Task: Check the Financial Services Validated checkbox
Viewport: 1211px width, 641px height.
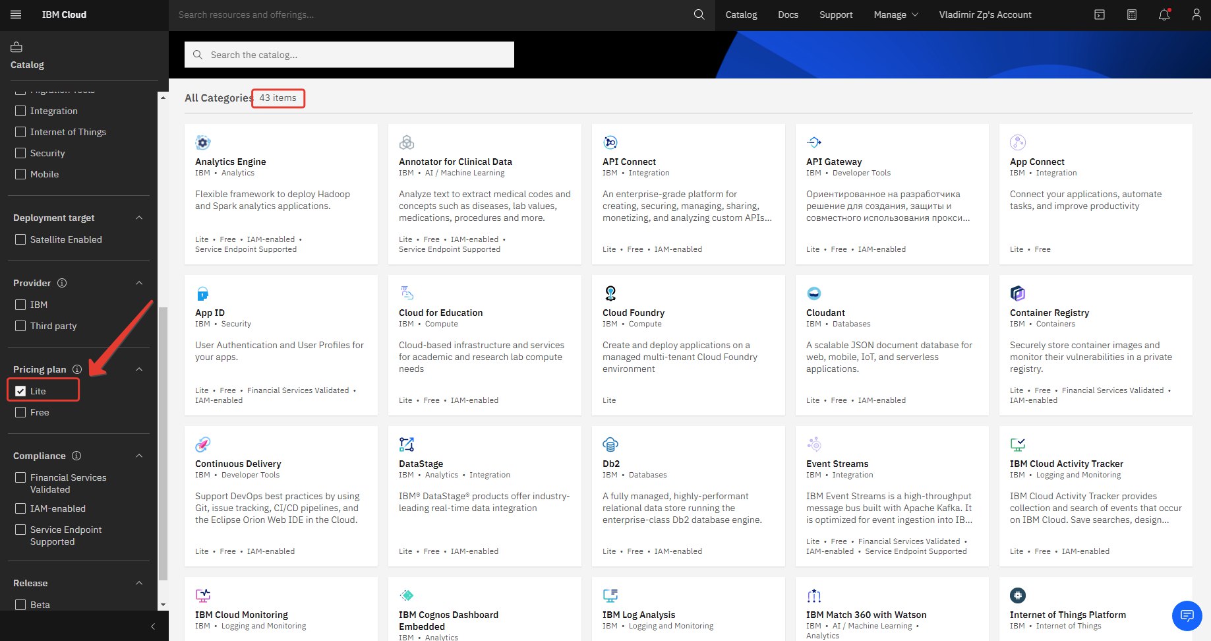Action: [20, 477]
